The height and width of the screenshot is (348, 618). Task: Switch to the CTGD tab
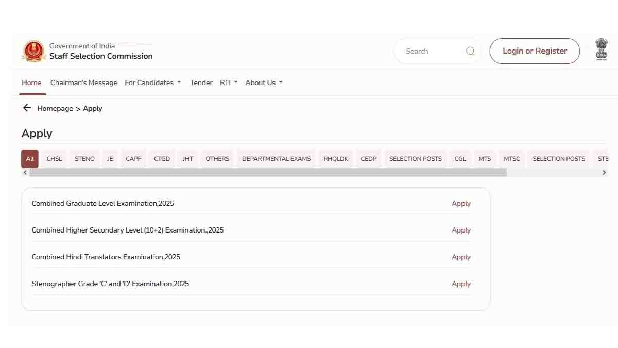pos(162,159)
